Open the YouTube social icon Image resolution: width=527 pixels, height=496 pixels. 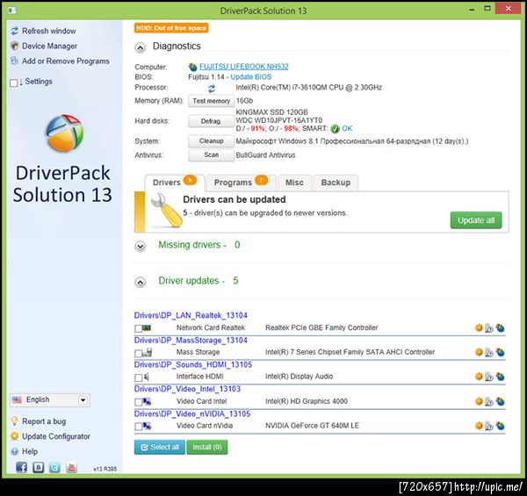pyautogui.click(x=71, y=467)
